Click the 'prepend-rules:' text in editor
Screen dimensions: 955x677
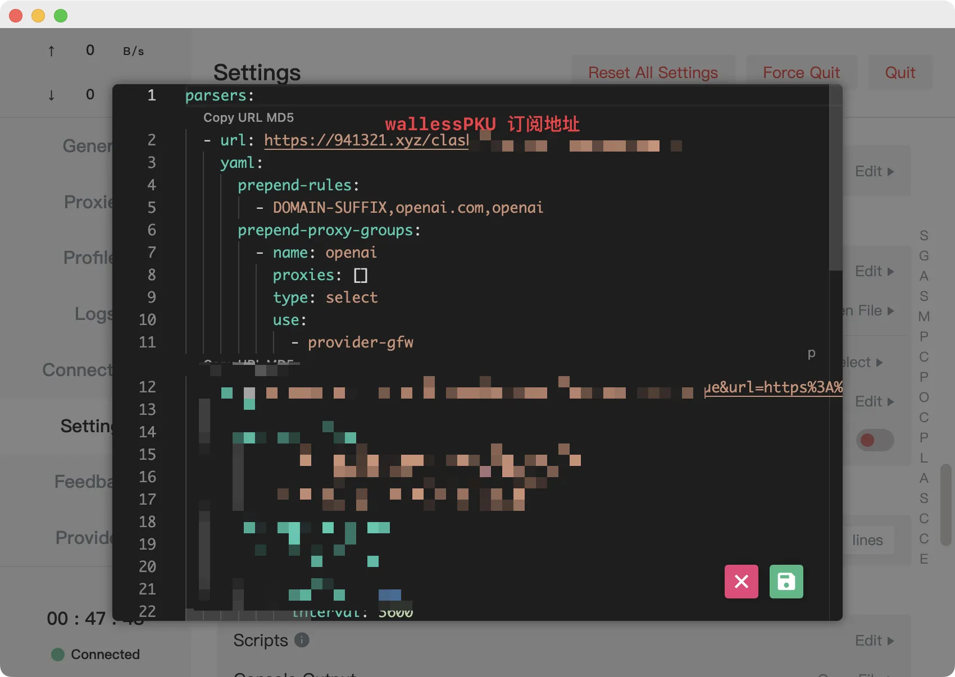(x=298, y=185)
